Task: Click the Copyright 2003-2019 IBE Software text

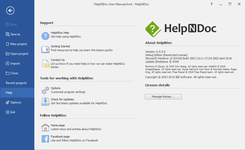Action: point(181,77)
